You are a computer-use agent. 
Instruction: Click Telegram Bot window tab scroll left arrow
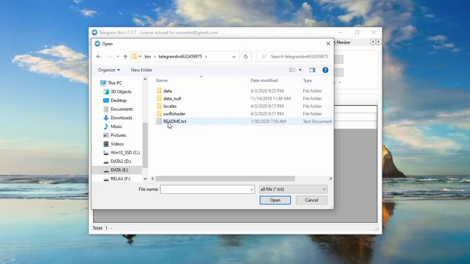tap(373, 42)
